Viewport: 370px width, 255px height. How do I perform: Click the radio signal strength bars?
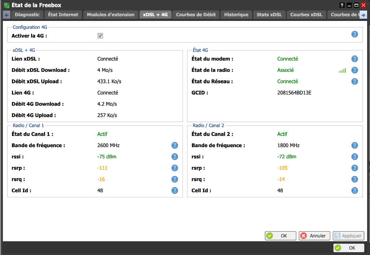[x=342, y=71]
